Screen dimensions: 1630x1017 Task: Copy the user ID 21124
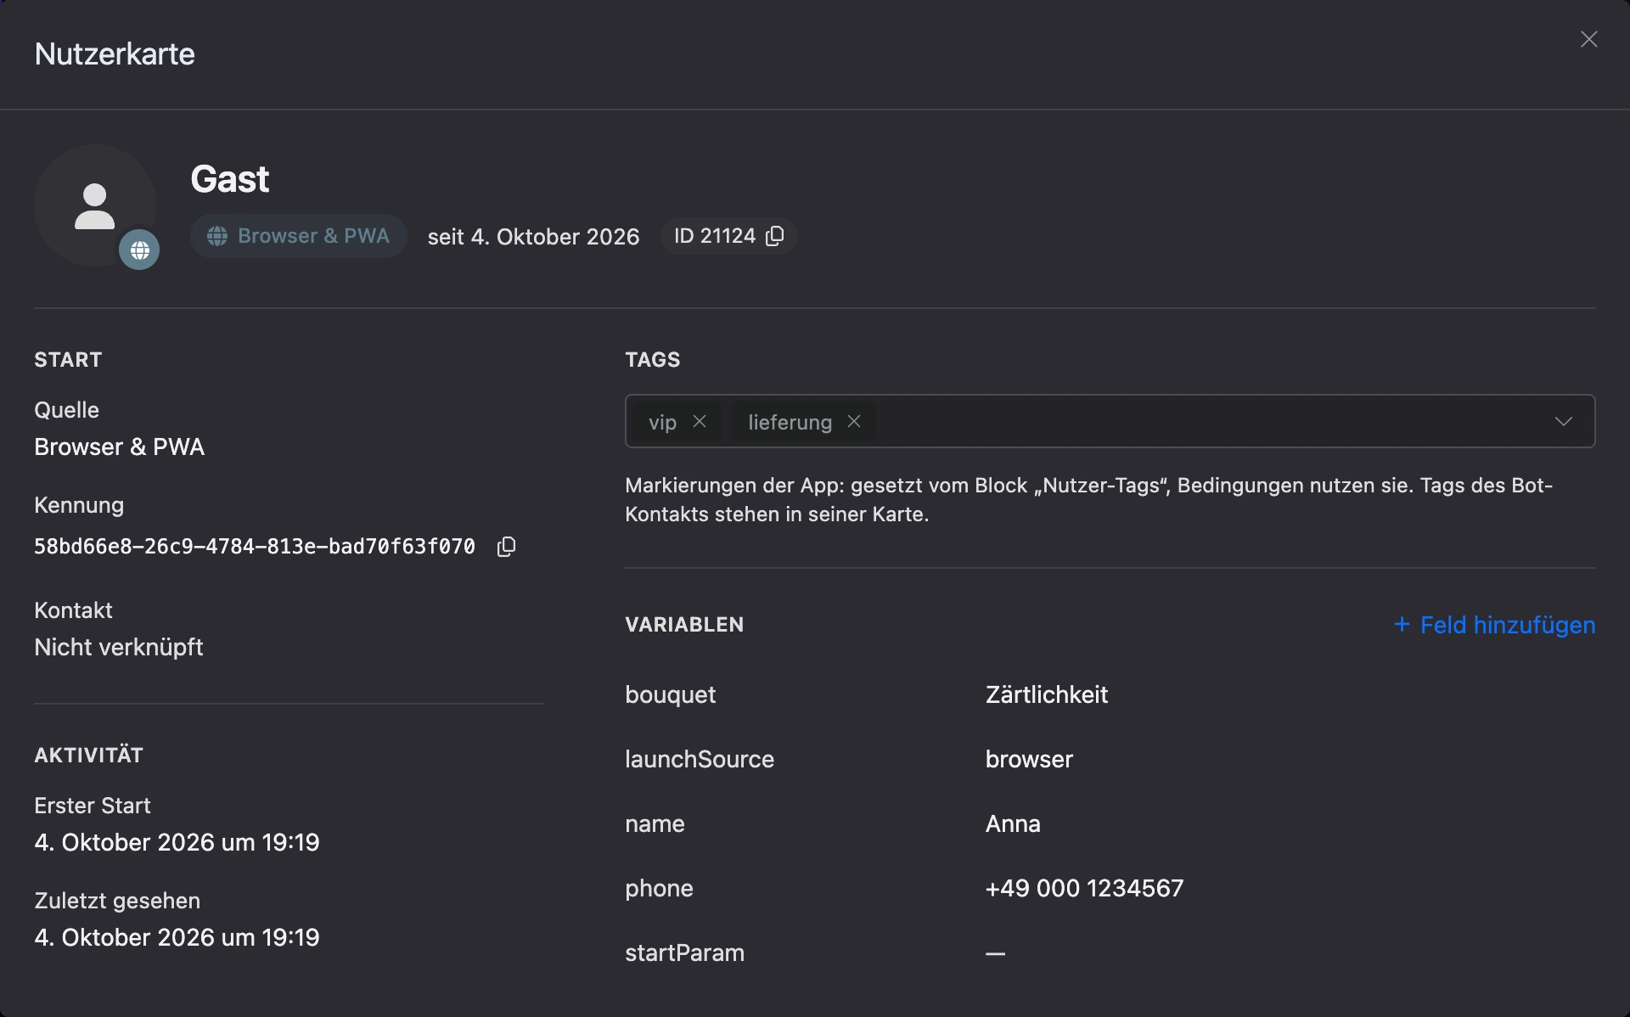[774, 236]
